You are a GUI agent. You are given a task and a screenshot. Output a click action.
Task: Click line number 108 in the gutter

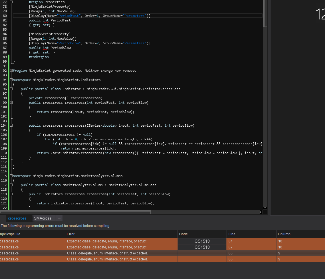(x=4, y=144)
